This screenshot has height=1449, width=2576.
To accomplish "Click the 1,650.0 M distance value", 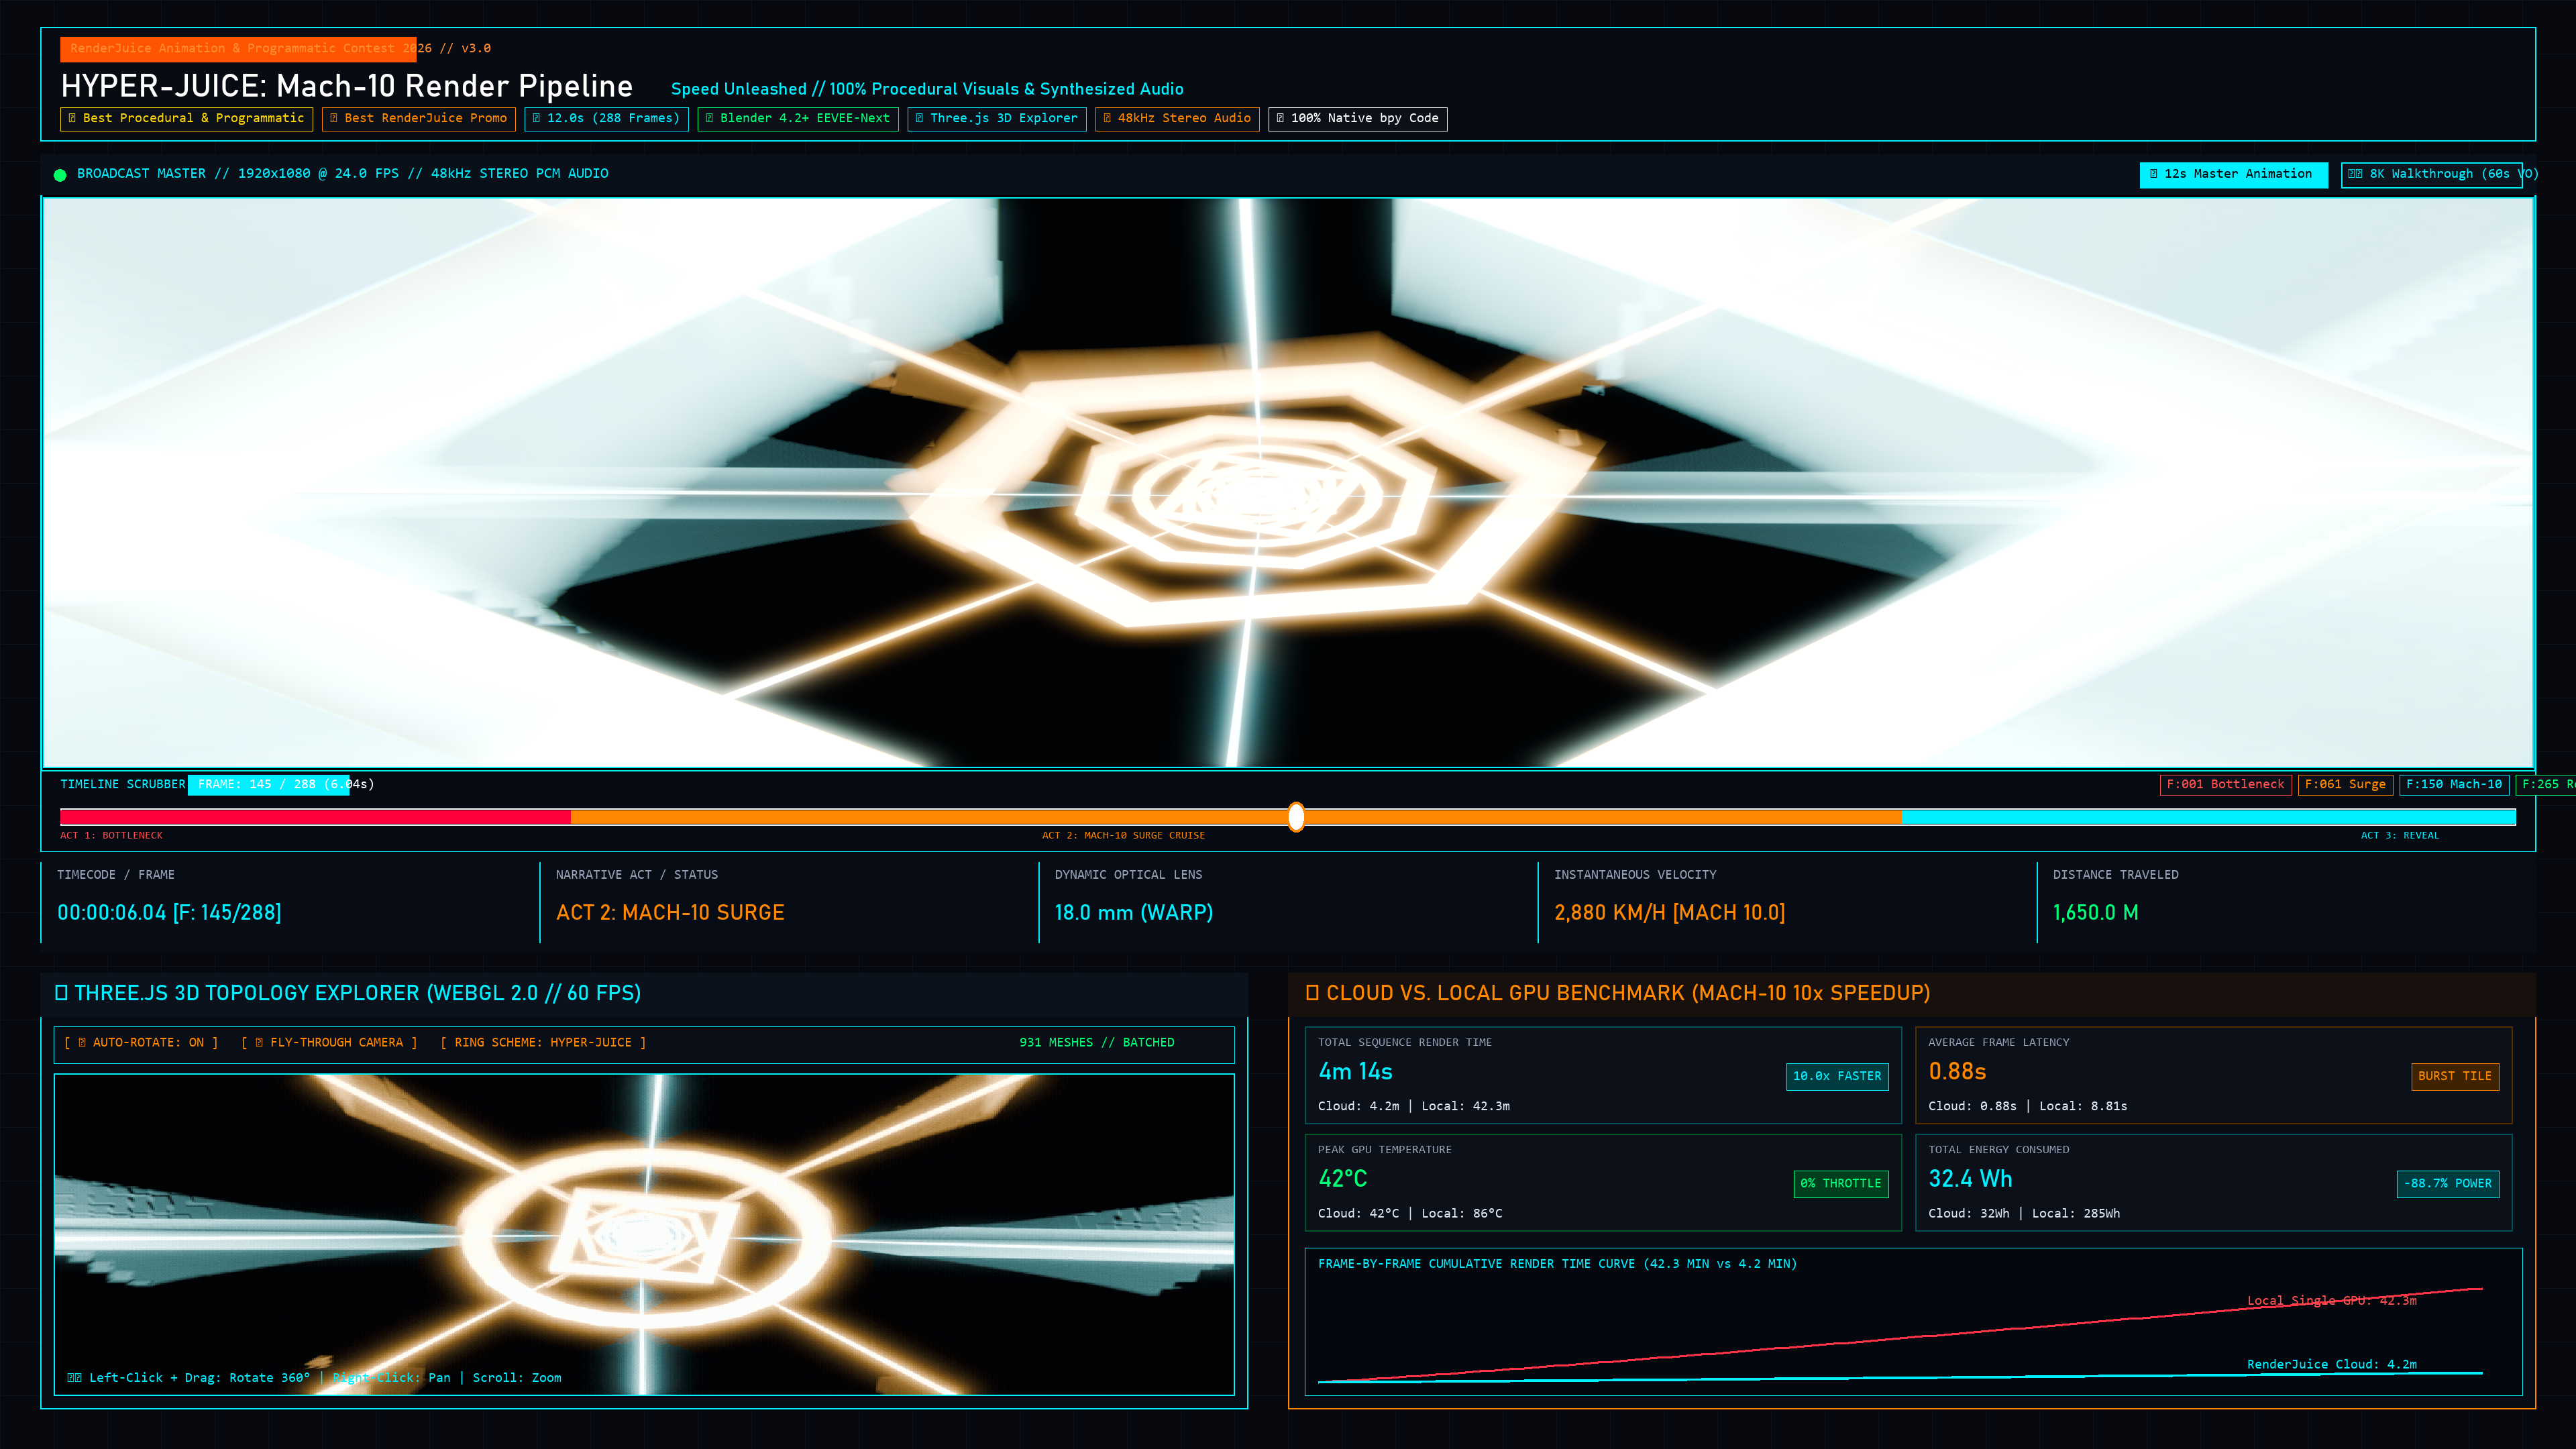I will point(2095,913).
